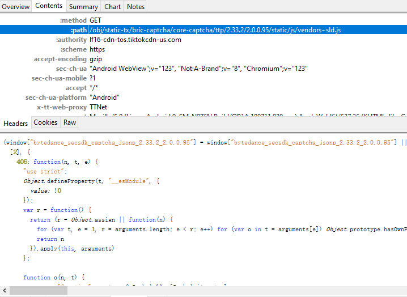Click the 'for (var t, e = 1' line
Image resolution: width=407 pixels, height=297 pixels.
tap(222, 229)
